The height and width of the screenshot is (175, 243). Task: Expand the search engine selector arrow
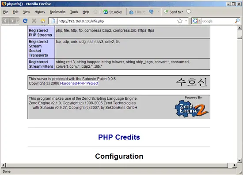pos(199,21)
